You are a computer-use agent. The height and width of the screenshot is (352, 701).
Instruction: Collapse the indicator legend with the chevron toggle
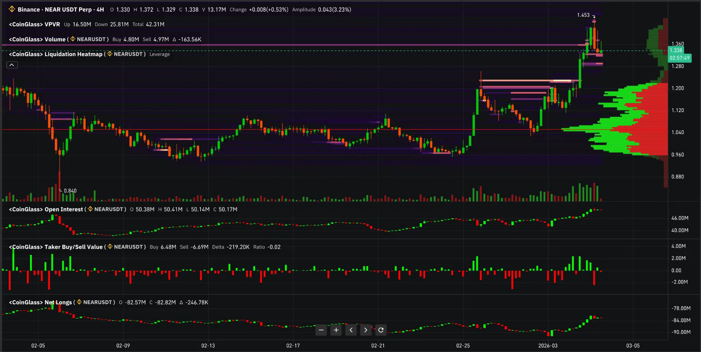pyautogui.click(x=12, y=65)
